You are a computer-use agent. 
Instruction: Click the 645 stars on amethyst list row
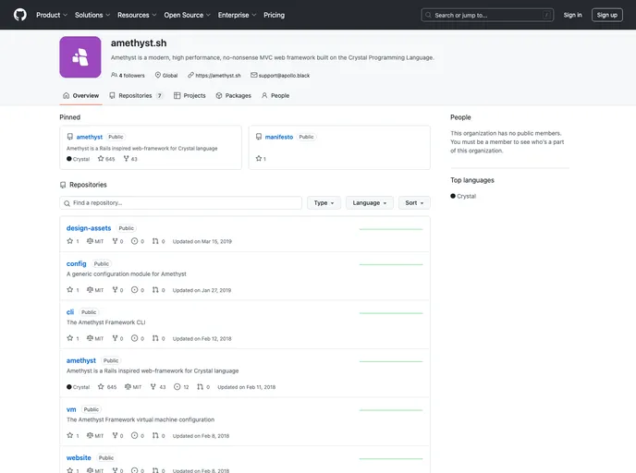pos(107,387)
